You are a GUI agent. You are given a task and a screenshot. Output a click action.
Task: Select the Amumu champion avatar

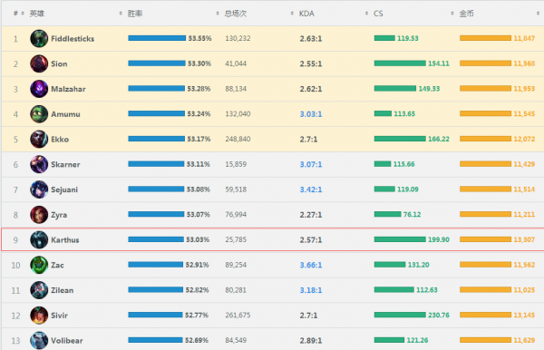point(39,114)
